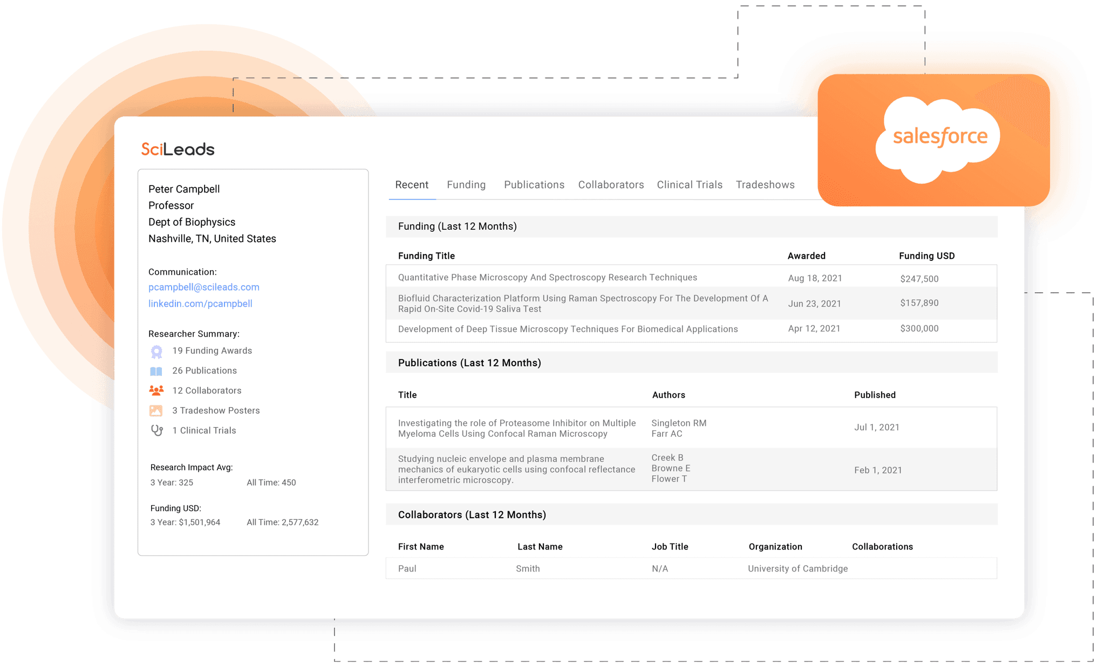Click the $157,890 funding amount
Image resolution: width=1105 pixels, height=667 pixels.
[919, 303]
